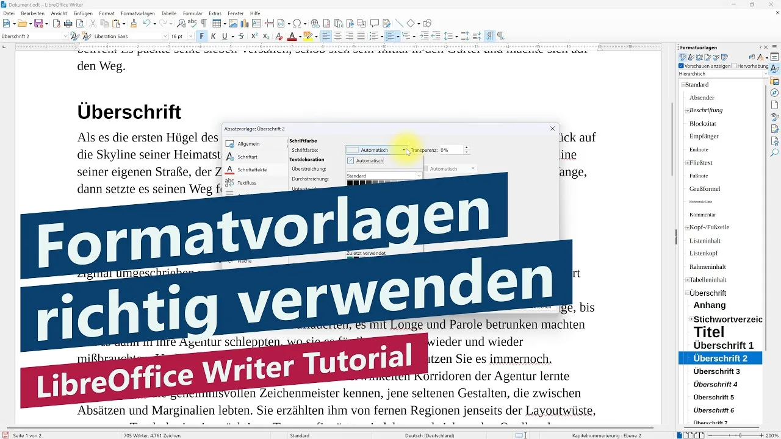Increase Transparenz with the stepper arrow
Screen dimensions: 781x439
tap(467, 148)
